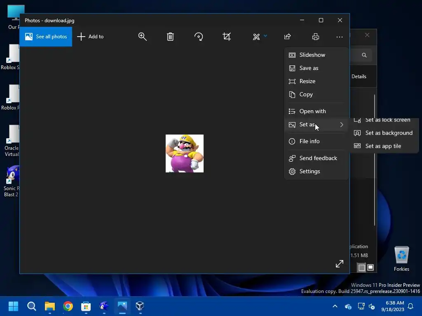Close the background window with its X

367,35
